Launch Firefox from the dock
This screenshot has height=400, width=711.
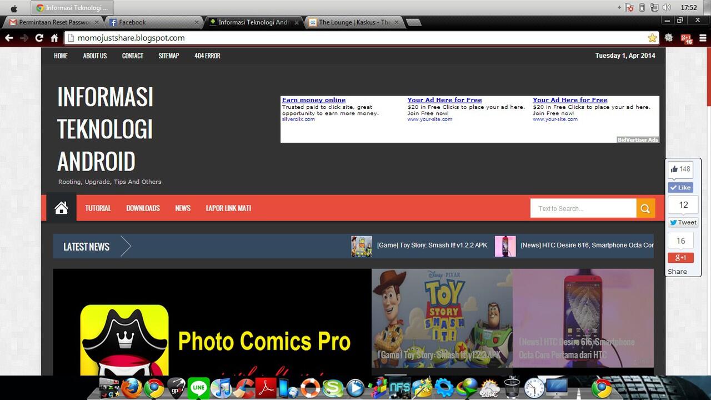point(132,387)
